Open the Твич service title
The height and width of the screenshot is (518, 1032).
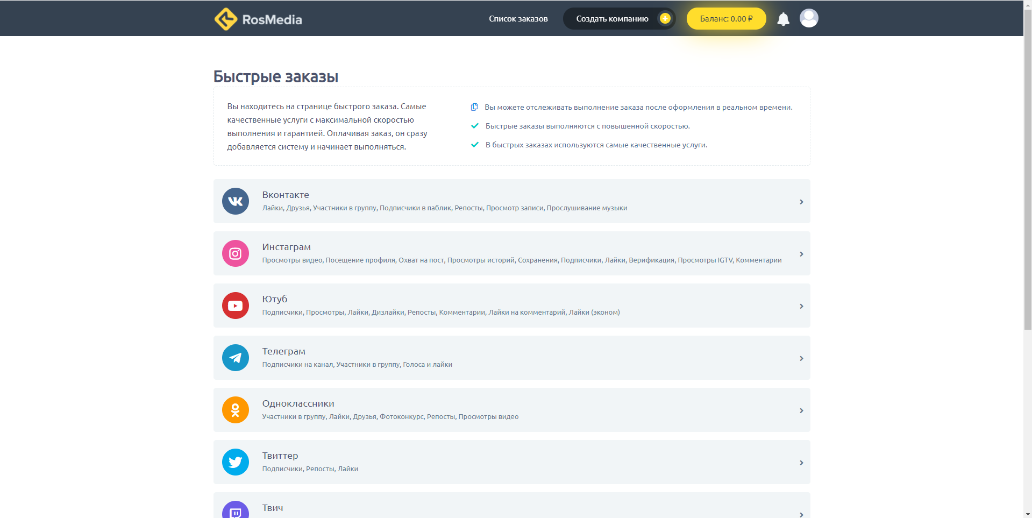[x=273, y=508]
